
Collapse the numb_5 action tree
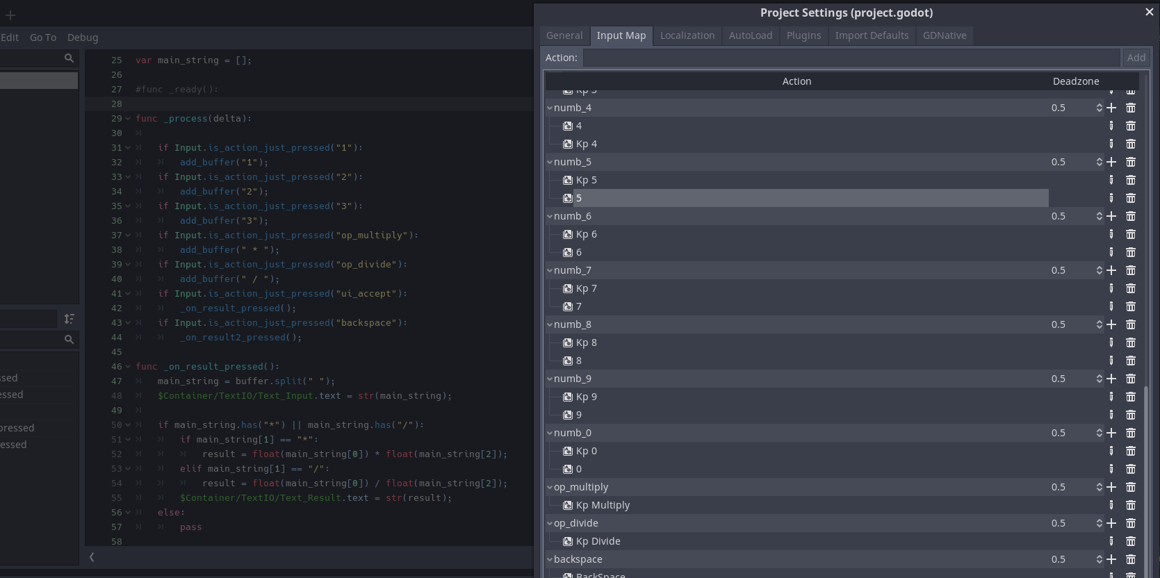550,162
